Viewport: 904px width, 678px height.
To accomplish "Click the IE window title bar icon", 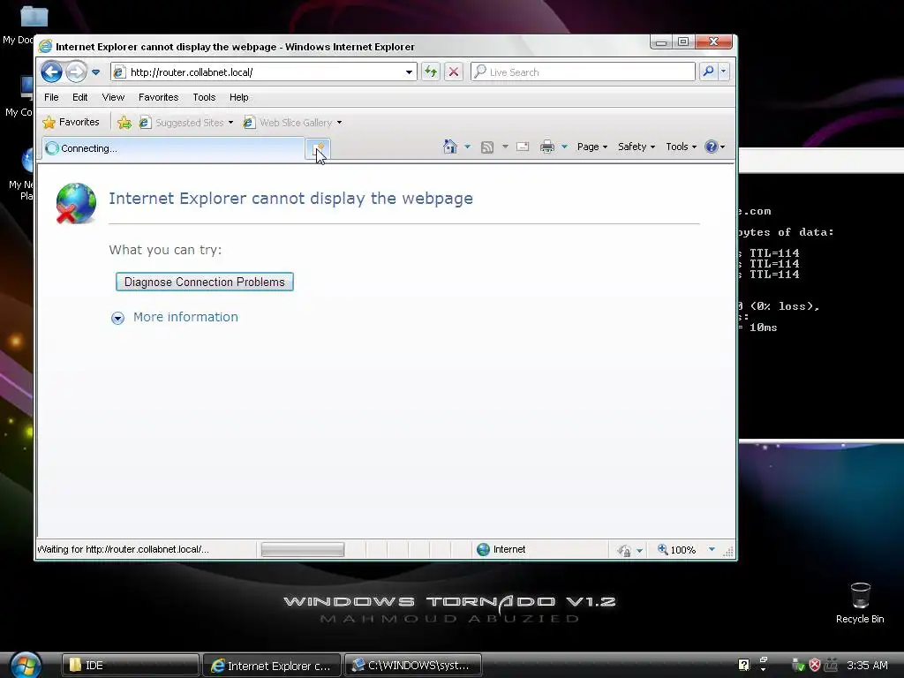I will [x=46, y=47].
